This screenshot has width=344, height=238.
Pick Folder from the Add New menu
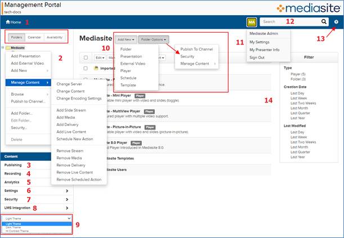pos(126,50)
